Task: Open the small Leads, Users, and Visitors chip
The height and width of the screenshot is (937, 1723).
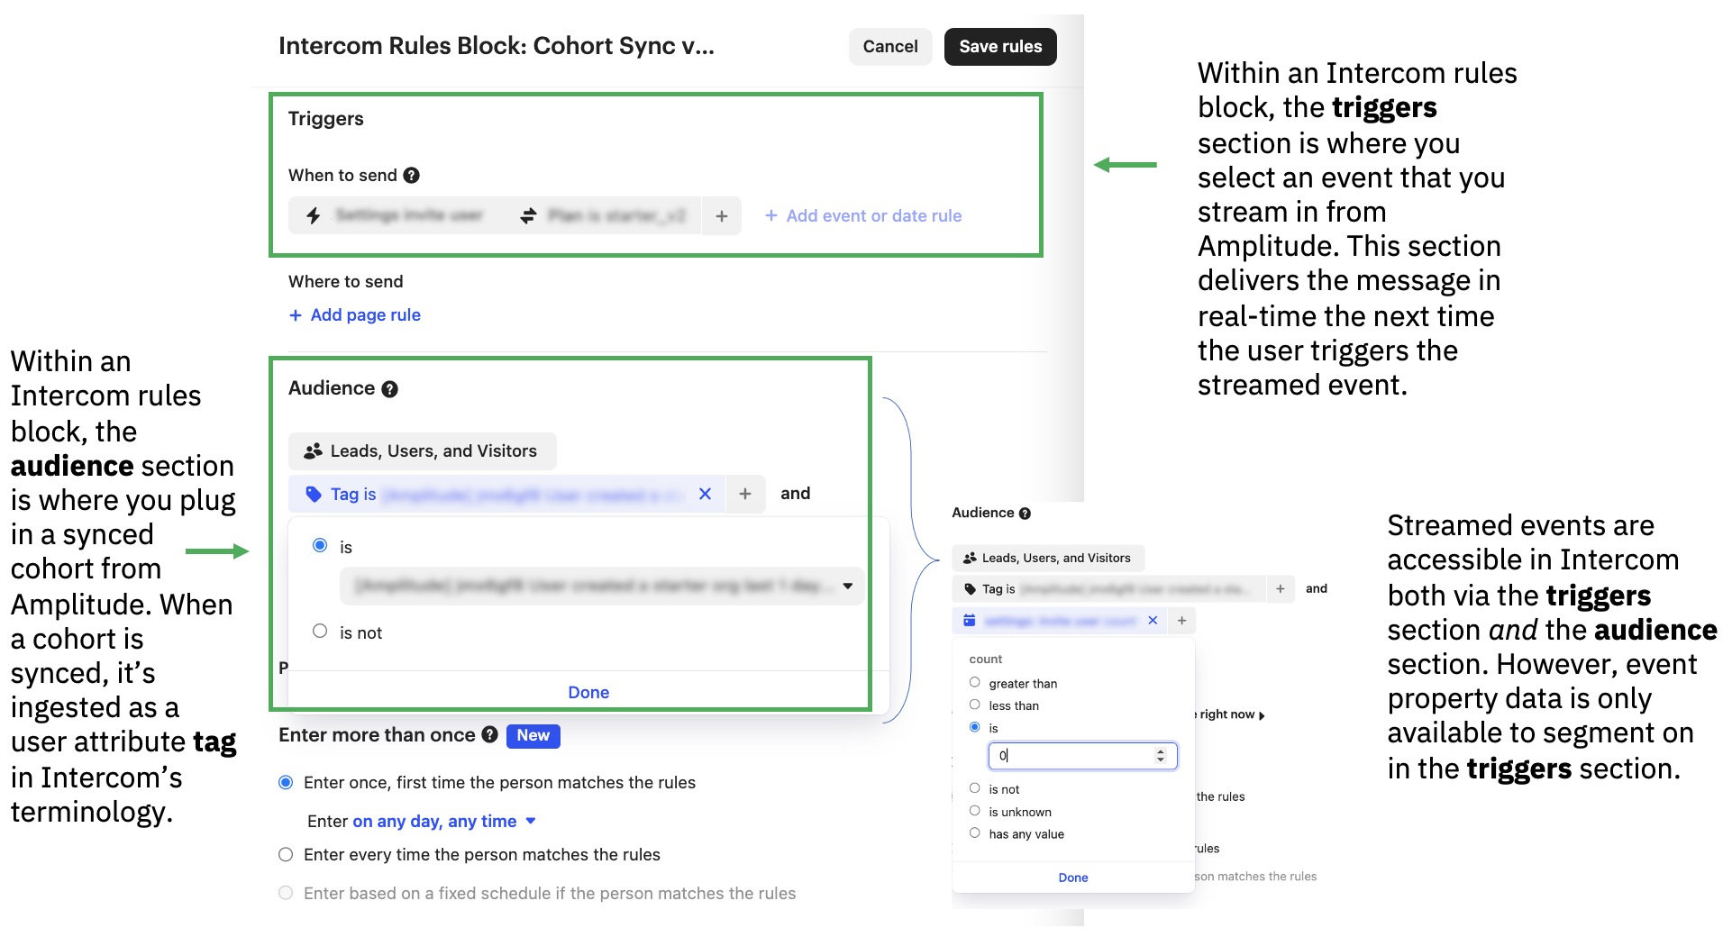Action: coord(1048,559)
